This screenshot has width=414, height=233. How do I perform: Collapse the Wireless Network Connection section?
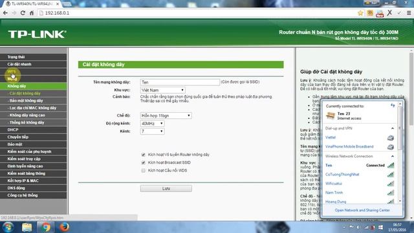(393, 157)
